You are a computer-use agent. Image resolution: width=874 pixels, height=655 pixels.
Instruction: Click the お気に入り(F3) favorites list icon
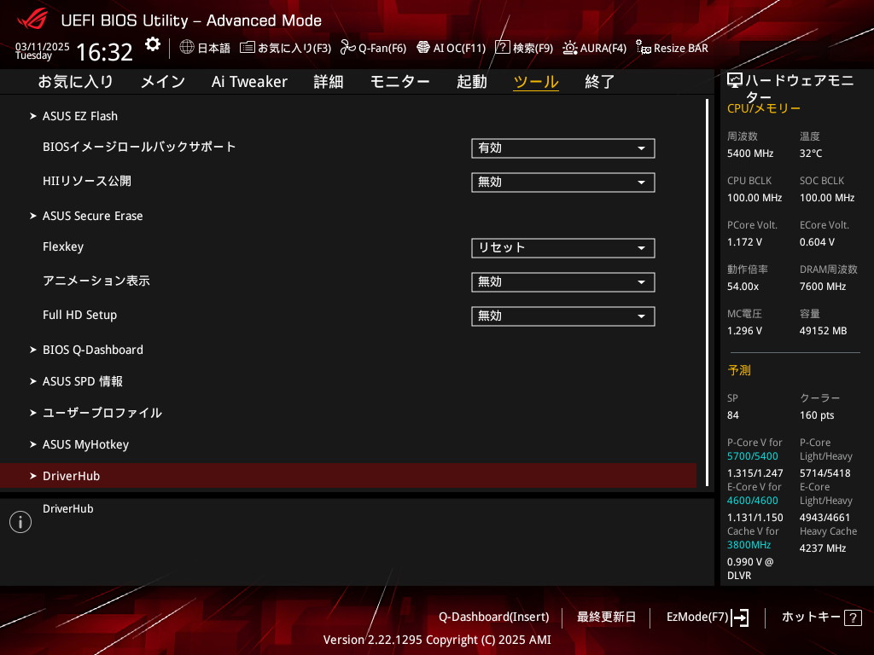[x=247, y=48]
